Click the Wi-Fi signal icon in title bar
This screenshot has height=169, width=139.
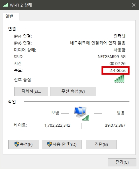coord(6,5)
